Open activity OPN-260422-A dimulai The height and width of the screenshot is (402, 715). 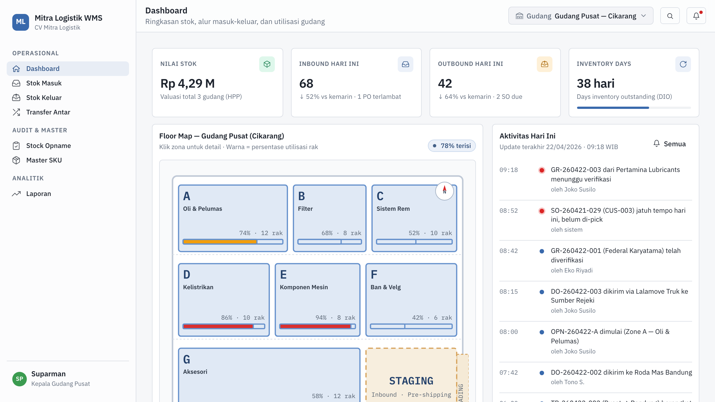[x=596, y=341]
